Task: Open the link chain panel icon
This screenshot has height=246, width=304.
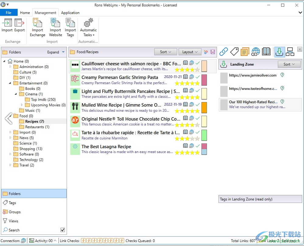Action: tap(224, 52)
